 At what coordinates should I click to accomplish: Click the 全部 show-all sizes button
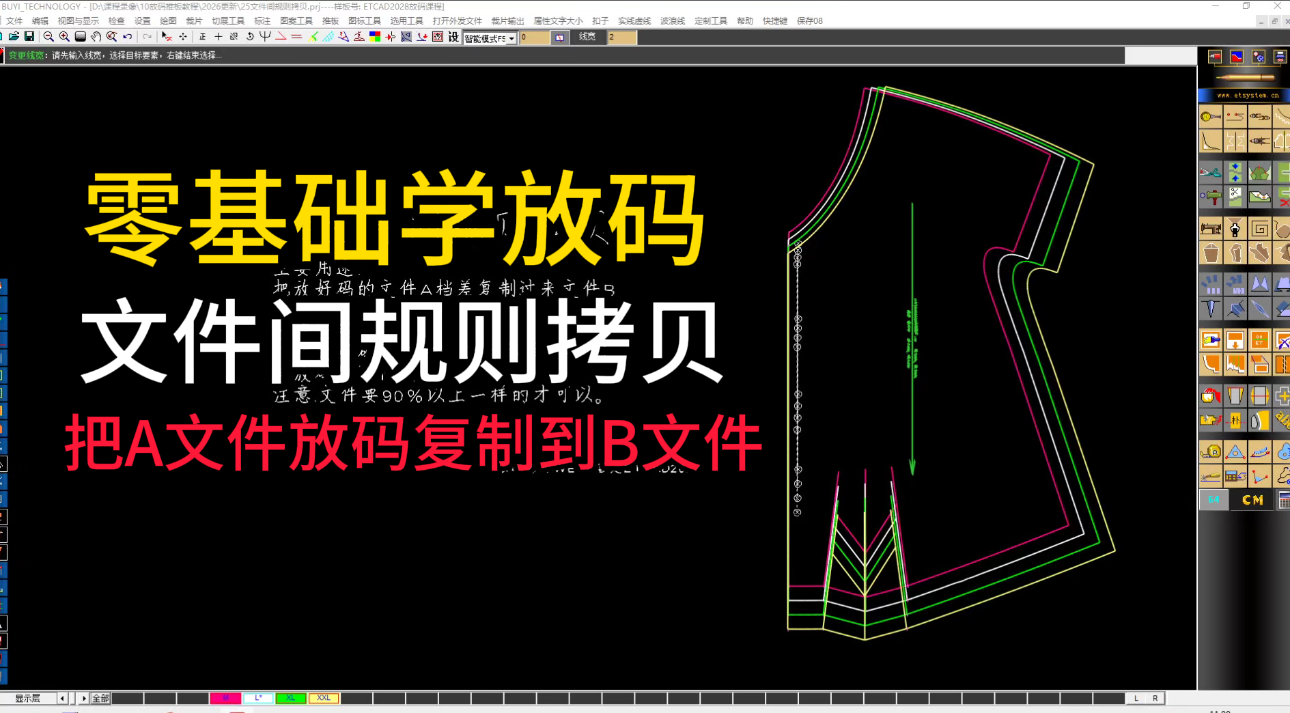(x=100, y=698)
